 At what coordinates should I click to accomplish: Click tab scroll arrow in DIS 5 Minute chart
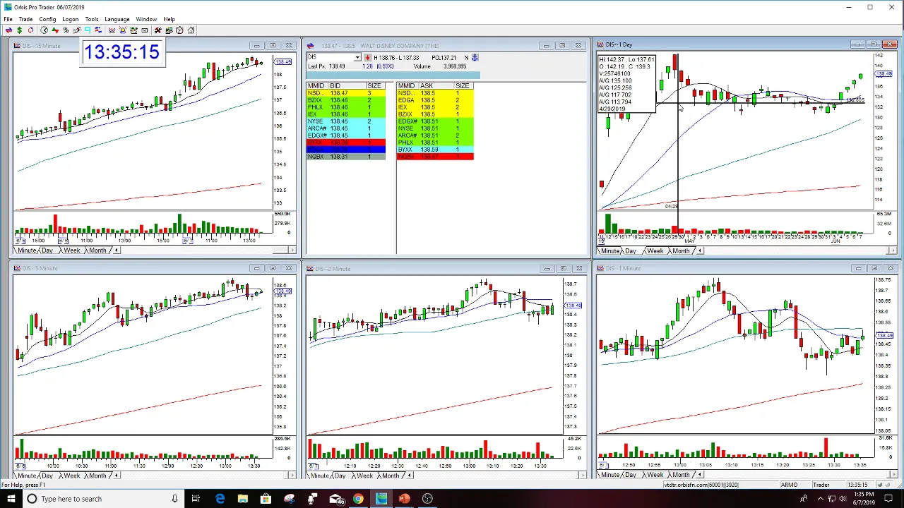(x=117, y=475)
